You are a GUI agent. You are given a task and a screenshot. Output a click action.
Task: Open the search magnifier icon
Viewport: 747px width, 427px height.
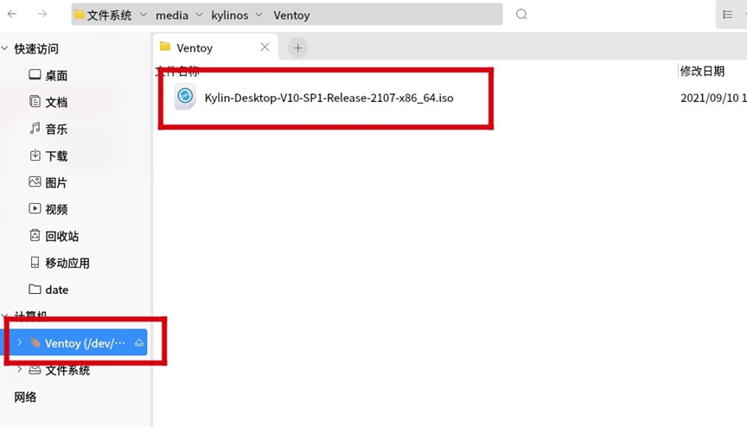[x=521, y=15]
